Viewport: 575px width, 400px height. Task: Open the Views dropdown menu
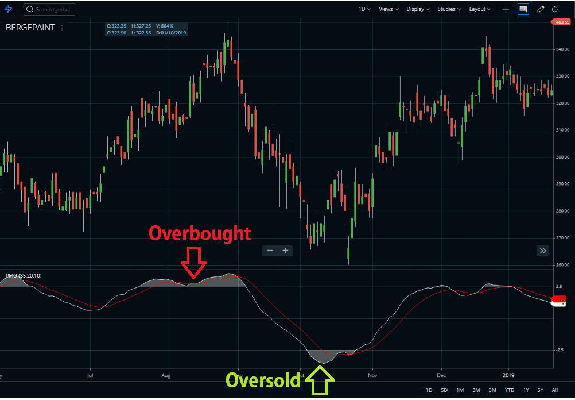388,9
